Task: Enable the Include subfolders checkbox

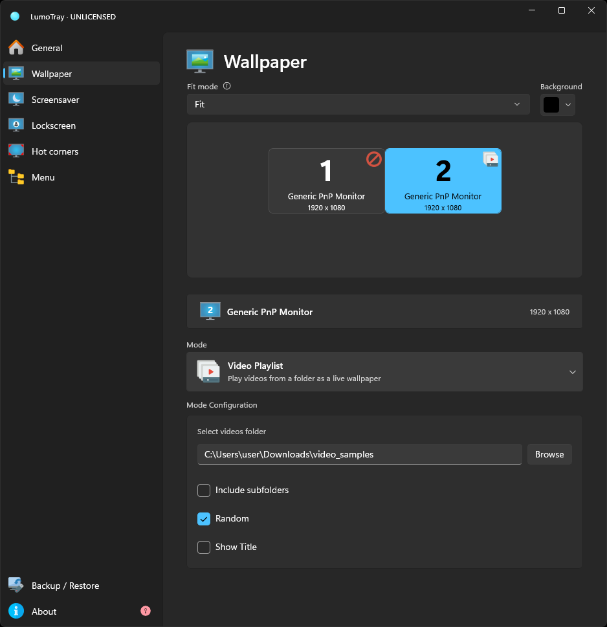Action: tap(204, 490)
